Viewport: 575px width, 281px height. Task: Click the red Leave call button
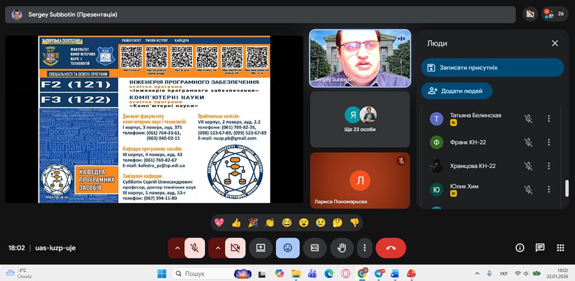390,248
